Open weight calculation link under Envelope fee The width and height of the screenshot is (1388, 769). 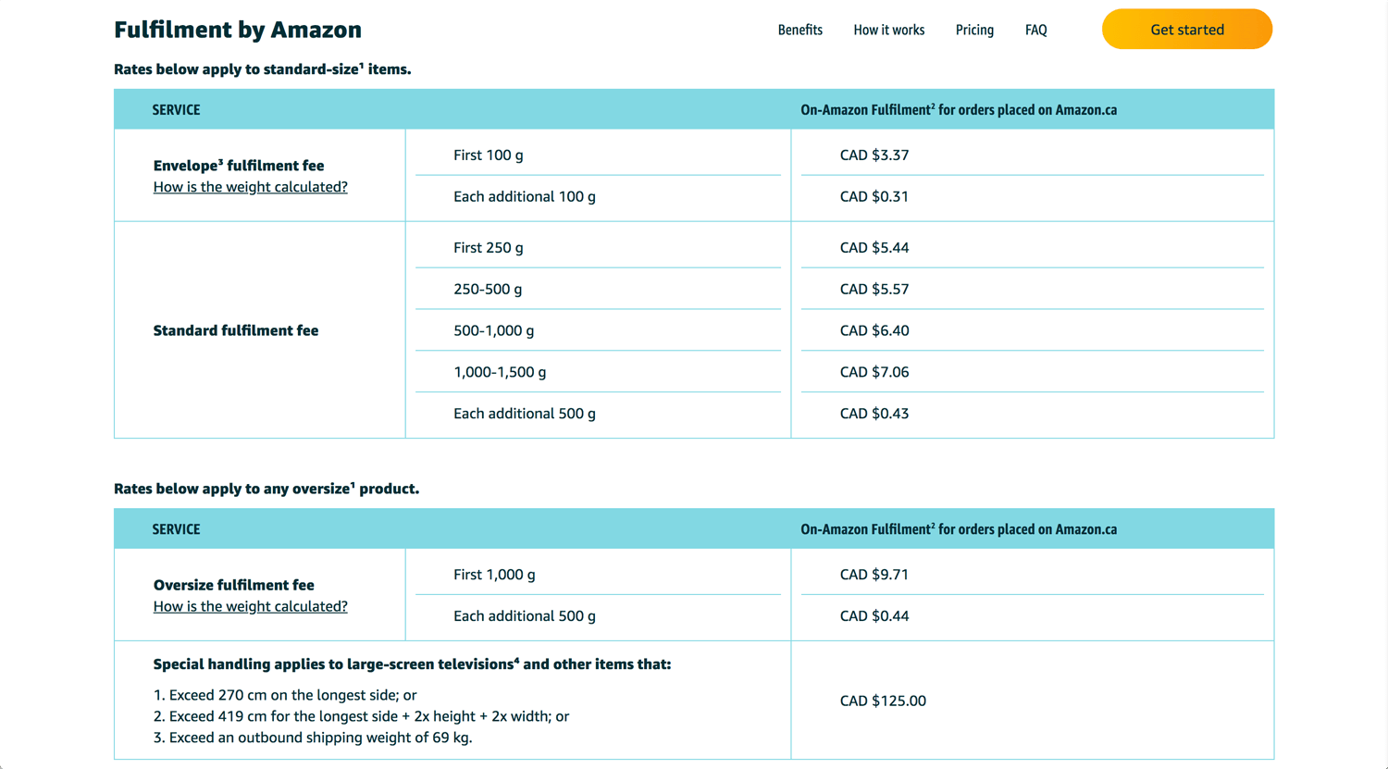click(251, 187)
